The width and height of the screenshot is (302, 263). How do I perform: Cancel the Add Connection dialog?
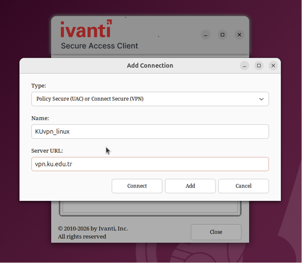(244, 186)
